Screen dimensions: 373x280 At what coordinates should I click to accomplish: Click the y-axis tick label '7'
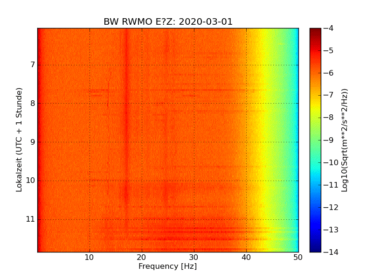33,65
